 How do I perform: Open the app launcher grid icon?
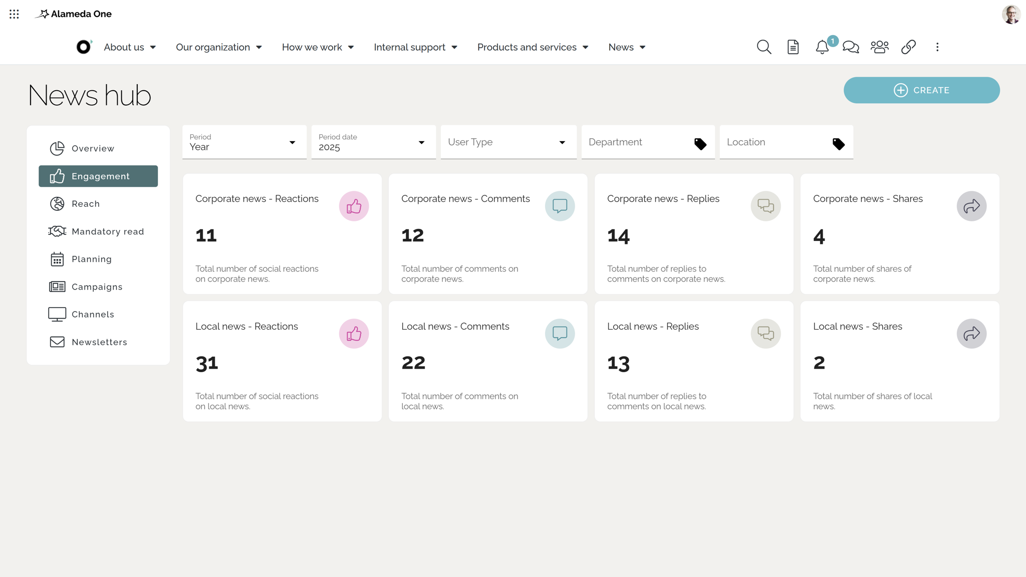[14, 14]
